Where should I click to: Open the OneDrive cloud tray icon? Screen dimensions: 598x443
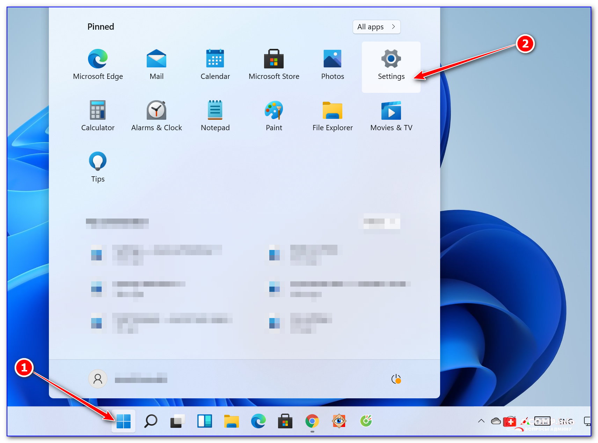(496, 421)
